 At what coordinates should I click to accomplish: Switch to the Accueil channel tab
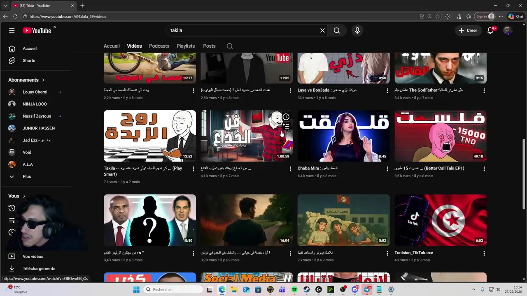[112, 46]
